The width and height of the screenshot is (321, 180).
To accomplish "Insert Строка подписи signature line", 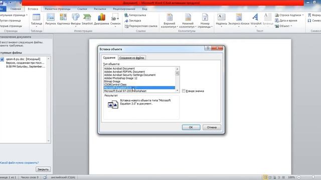I will point(288,15).
